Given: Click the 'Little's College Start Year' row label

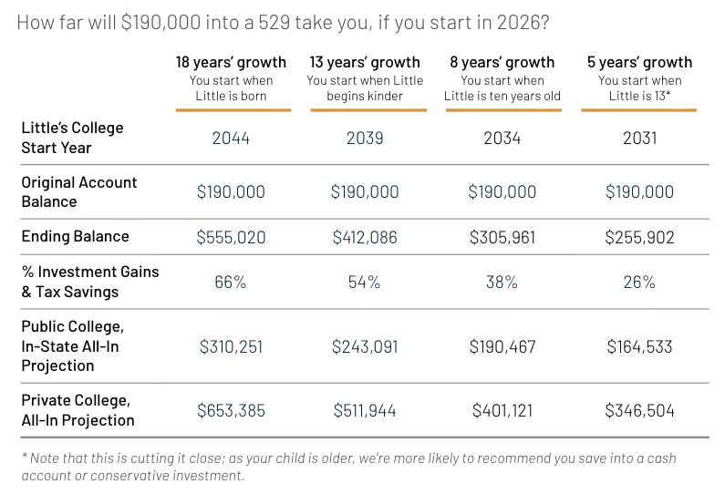Looking at the screenshot, I should (72, 137).
